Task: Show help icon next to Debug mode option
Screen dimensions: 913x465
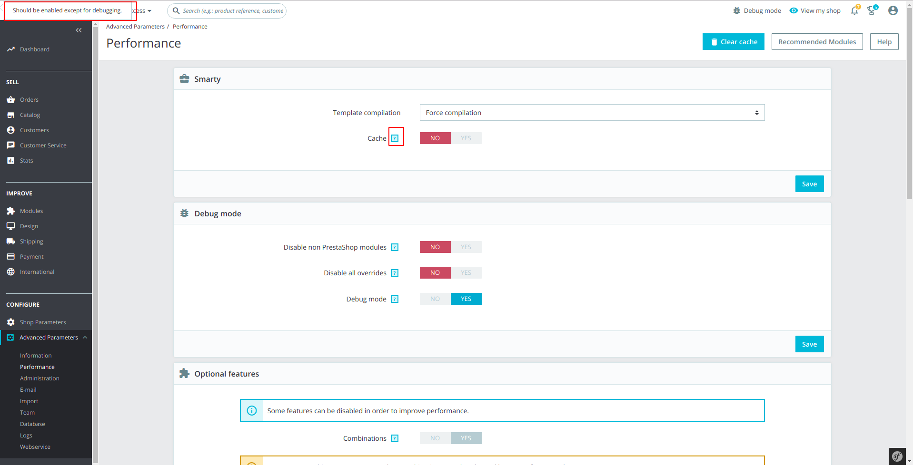Action: pos(395,299)
